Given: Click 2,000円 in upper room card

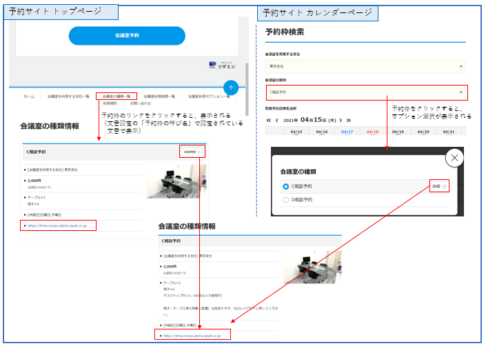Looking at the screenshot, I should coord(34,181).
